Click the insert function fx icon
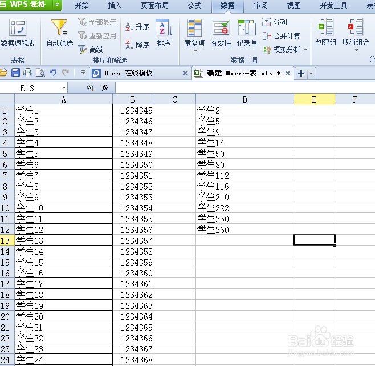The width and height of the screenshot is (375, 366). click(x=105, y=88)
